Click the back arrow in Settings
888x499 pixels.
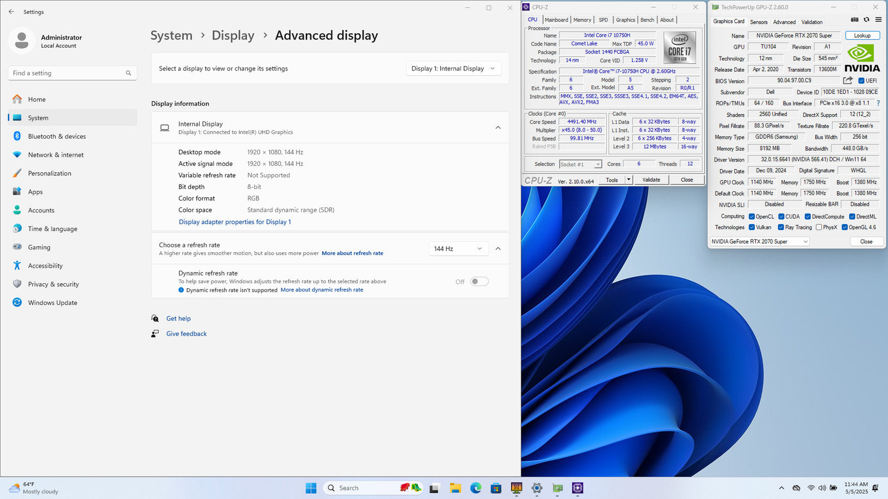(12, 12)
